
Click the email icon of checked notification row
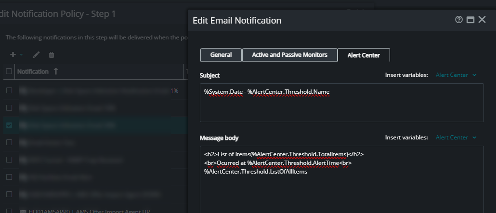(24, 125)
